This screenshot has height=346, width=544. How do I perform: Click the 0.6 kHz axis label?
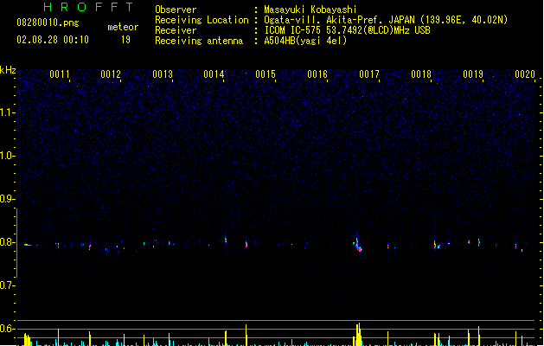[7, 329]
